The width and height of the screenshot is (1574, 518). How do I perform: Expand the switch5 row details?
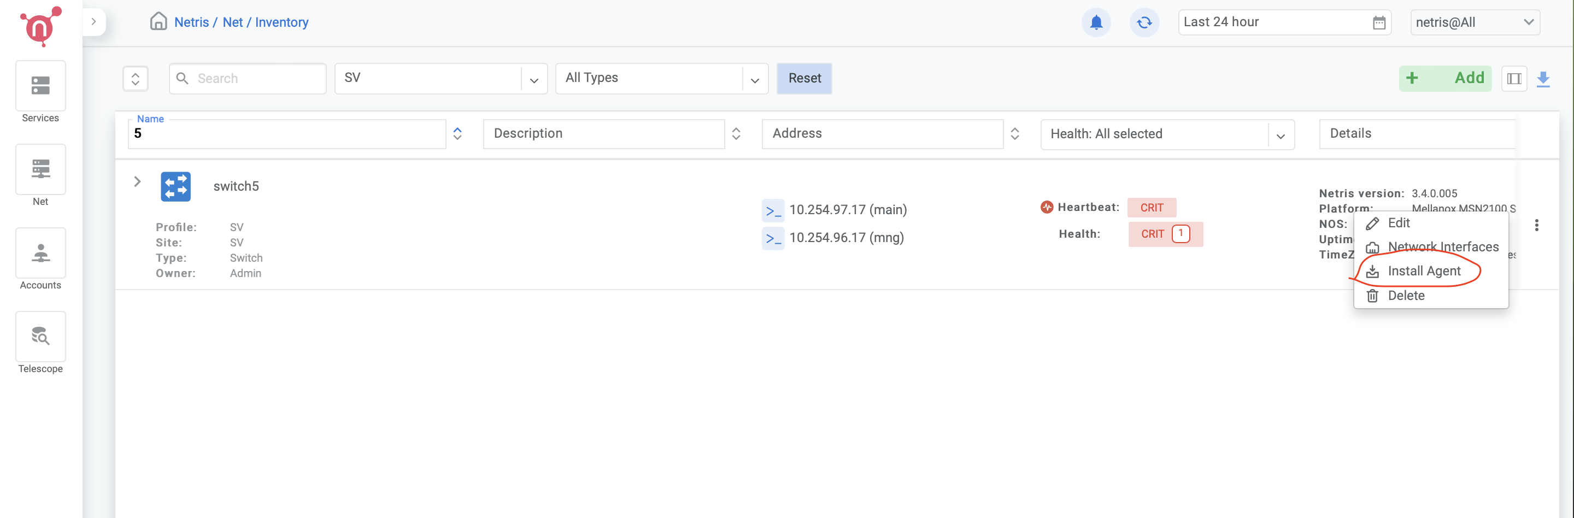click(x=138, y=181)
